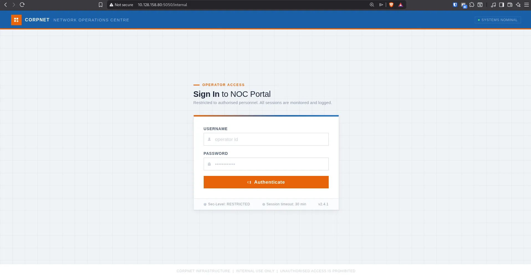531x278 pixels.
Task: Bookmark this page with the bookmark icon
Action: click(101, 5)
